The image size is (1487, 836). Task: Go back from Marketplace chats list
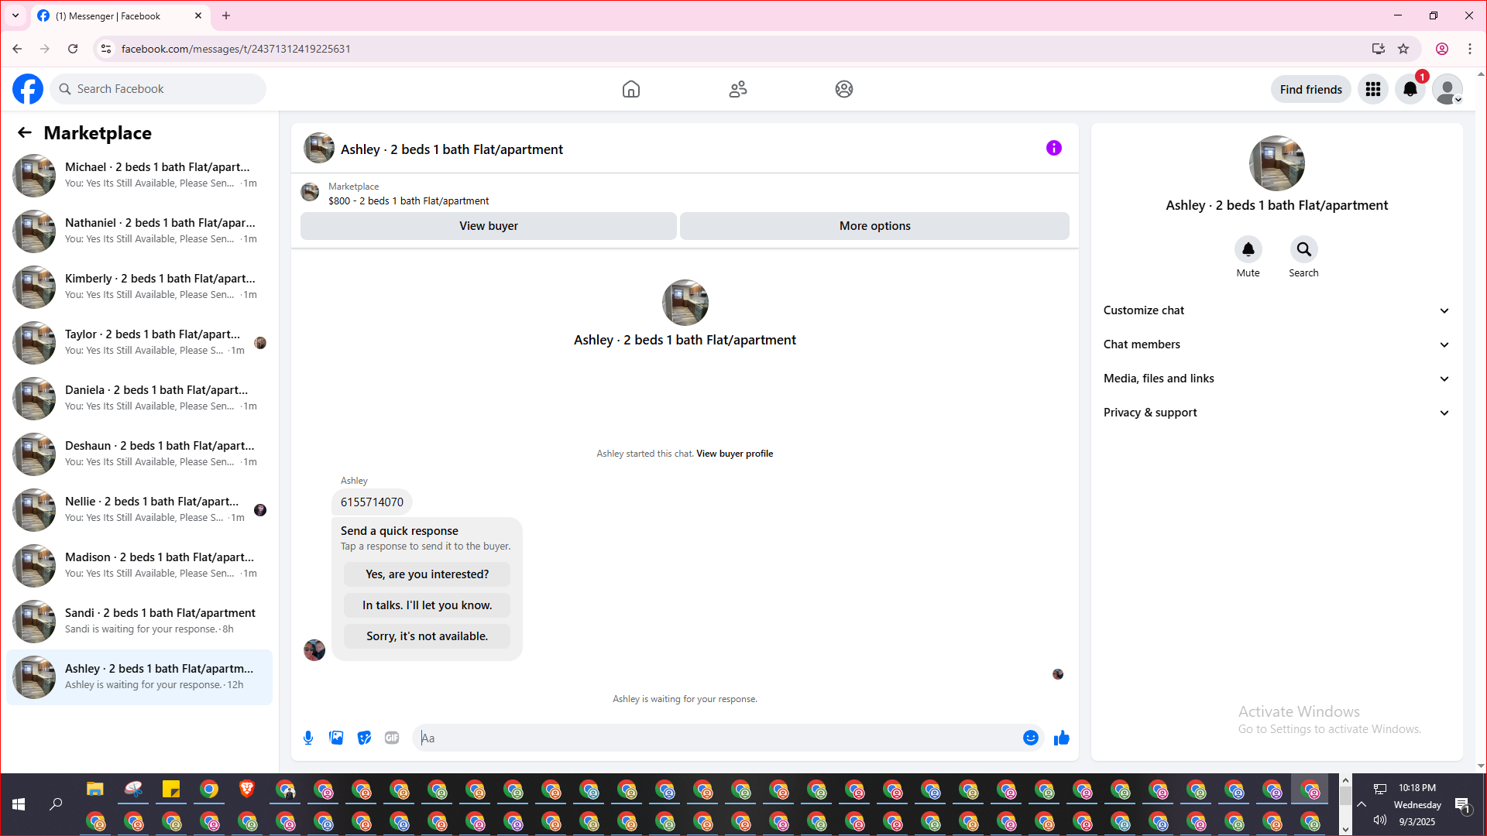click(x=25, y=132)
